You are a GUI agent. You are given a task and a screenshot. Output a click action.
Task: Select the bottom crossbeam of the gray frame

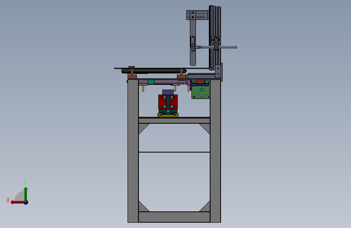[x=174, y=217]
